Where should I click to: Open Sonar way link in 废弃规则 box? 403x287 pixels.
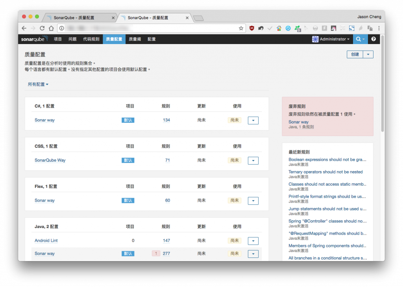(x=298, y=122)
